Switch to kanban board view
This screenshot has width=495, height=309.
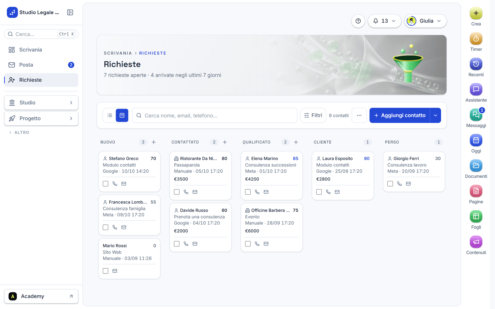(x=122, y=115)
